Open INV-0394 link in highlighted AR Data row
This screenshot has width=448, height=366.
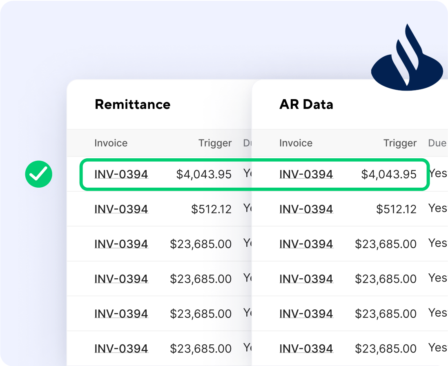pyautogui.click(x=306, y=175)
